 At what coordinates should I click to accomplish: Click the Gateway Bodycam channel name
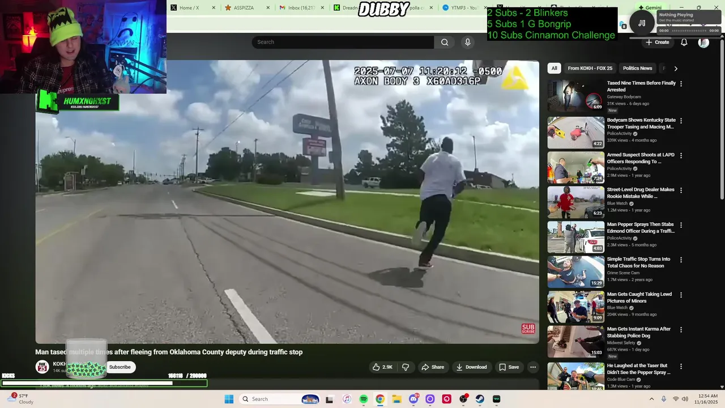(624, 97)
